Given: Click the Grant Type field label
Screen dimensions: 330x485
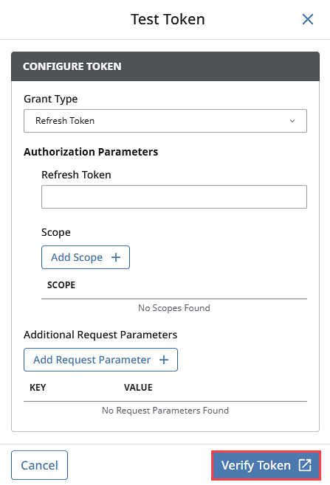Looking at the screenshot, I should pyautogui.click(x=51, y=99).
